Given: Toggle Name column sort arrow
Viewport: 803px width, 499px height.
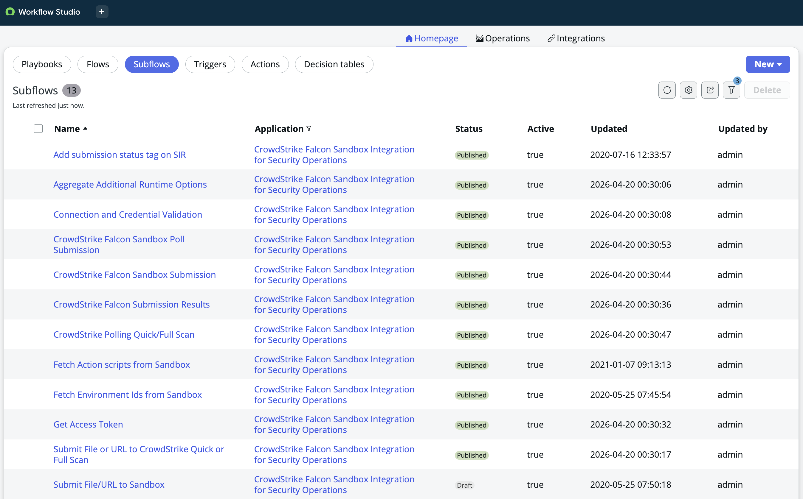Looking at the screenshot, I should (x=85, y=129).
